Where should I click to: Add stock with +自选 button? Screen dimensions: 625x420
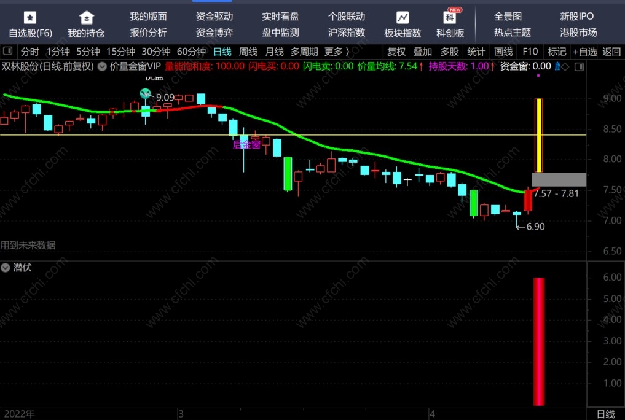click(584, 52)
